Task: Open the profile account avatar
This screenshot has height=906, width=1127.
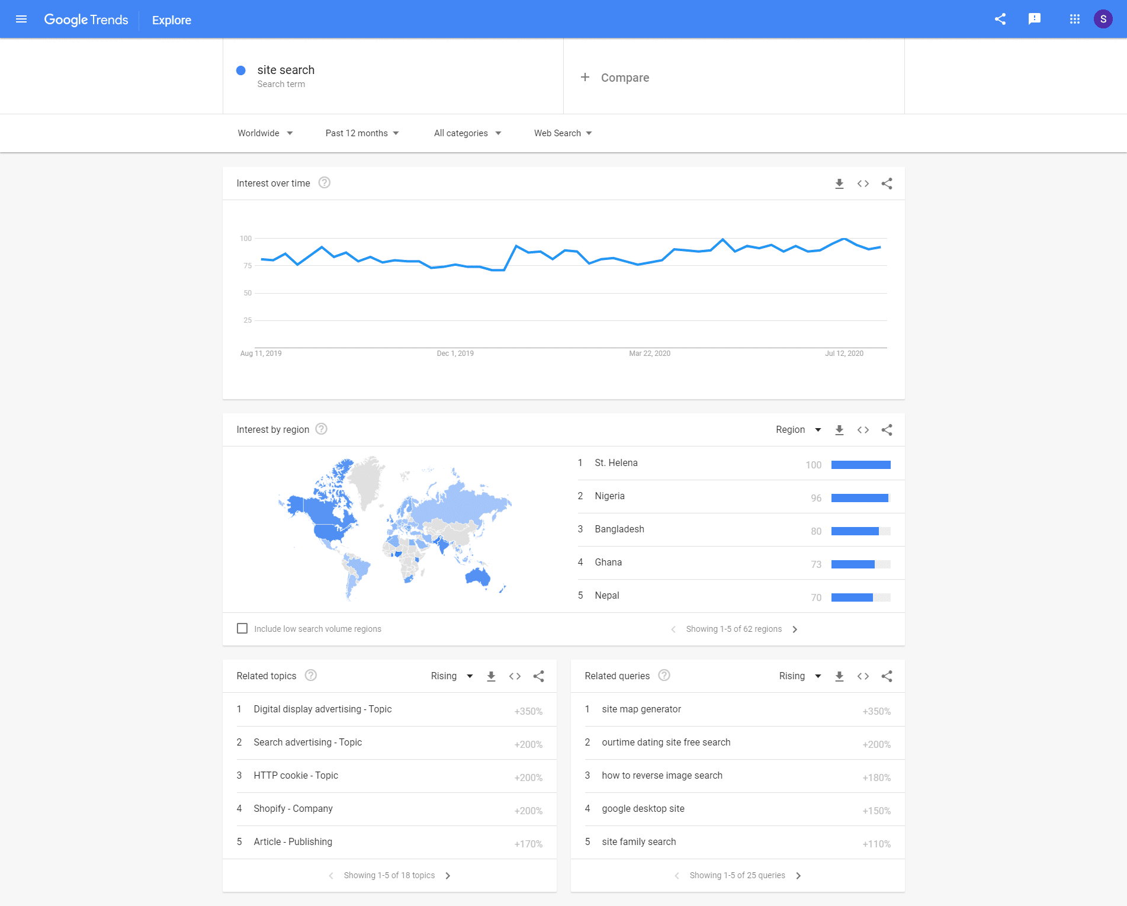Action: click(x=1103, y=18)
